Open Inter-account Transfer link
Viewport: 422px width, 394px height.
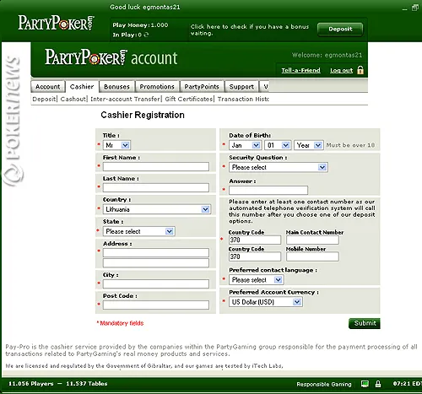[x=125, y=99]
